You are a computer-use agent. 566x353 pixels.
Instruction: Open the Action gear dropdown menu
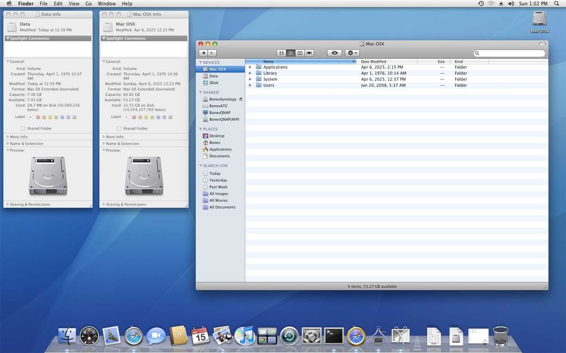coord(352,53)
